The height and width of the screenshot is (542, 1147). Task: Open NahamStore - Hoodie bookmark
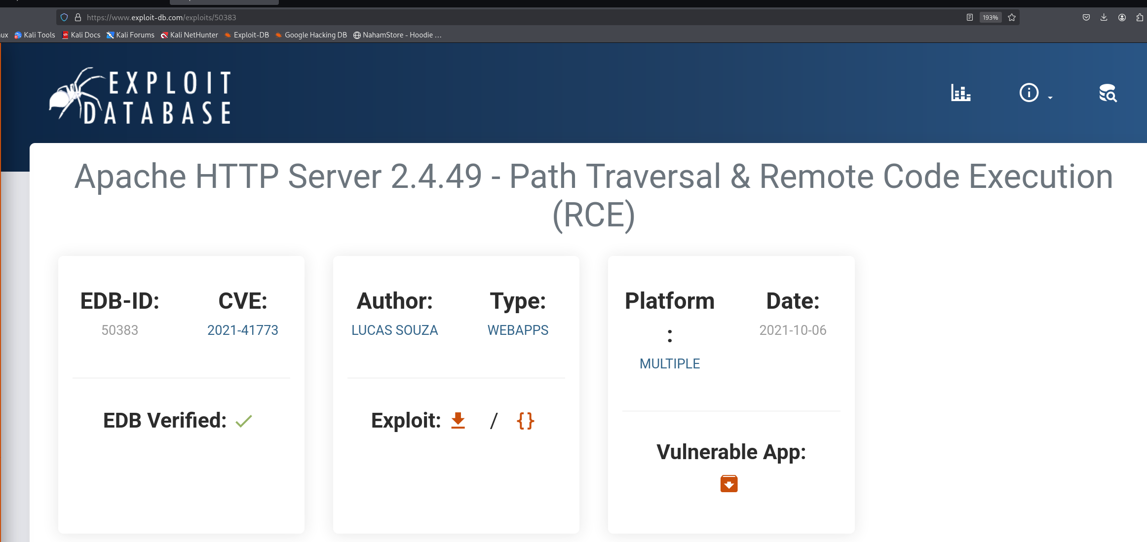397,35
